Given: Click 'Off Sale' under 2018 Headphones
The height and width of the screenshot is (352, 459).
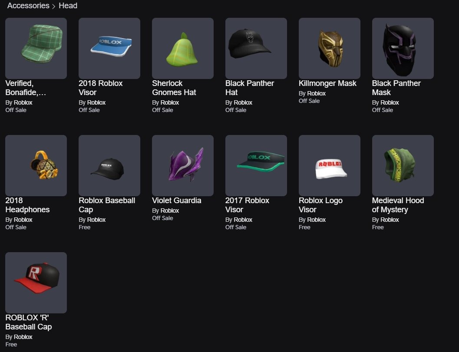Looking at the screenshot, I should point(16,227).
